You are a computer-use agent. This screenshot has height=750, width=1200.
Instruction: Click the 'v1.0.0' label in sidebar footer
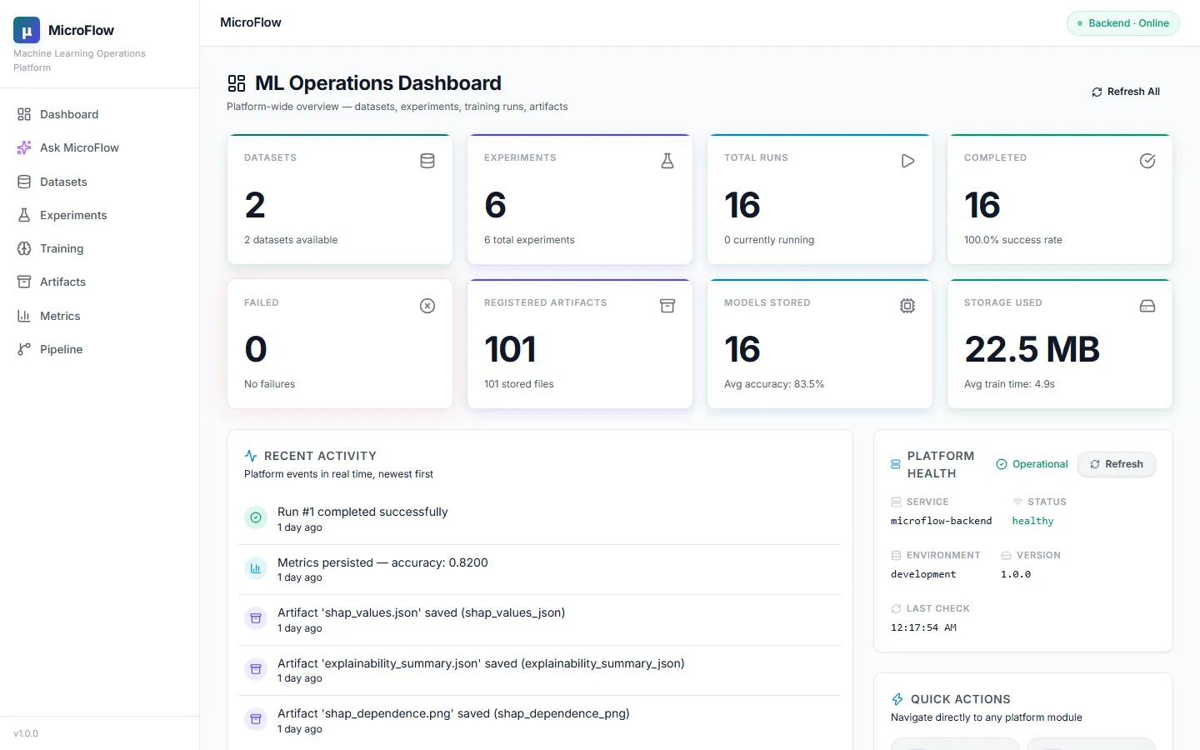(26, 733)
